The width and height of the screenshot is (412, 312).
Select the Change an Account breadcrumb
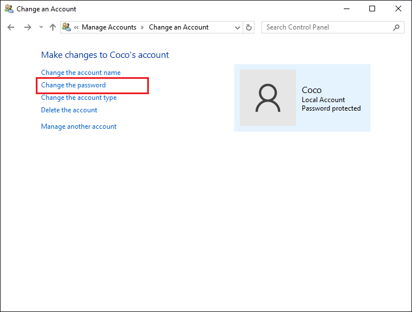178,27
